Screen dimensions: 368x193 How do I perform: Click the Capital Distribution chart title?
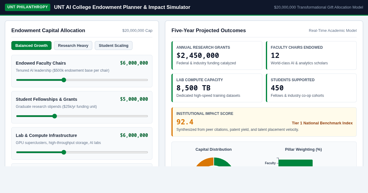click(214, 149)
